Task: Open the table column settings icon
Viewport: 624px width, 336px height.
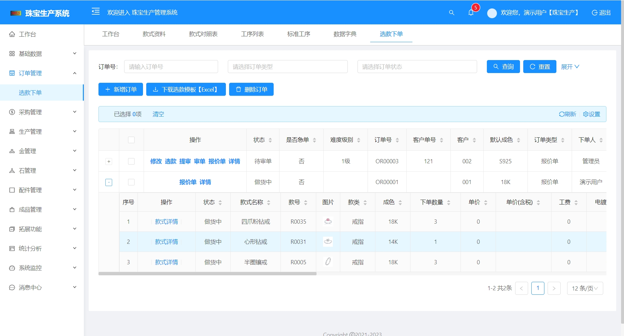Action: tap(591, 114)
